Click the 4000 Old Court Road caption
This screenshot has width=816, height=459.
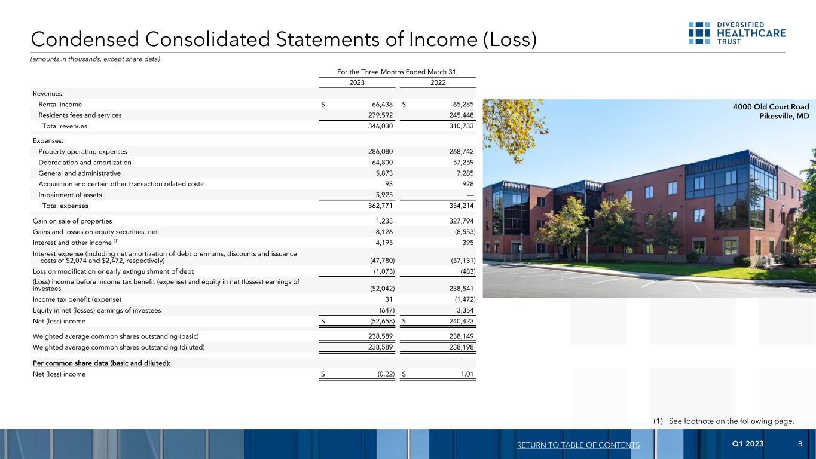(772, 107)
